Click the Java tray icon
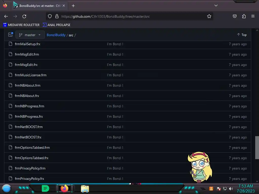Screen dimensions: 259x194 (211, 189)
